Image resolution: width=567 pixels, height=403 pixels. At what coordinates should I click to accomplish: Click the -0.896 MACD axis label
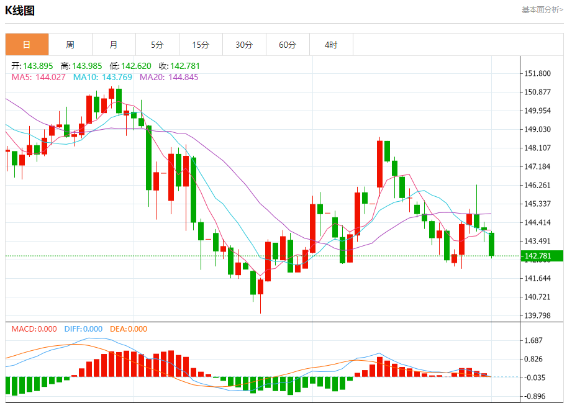(x=535, y=396)
